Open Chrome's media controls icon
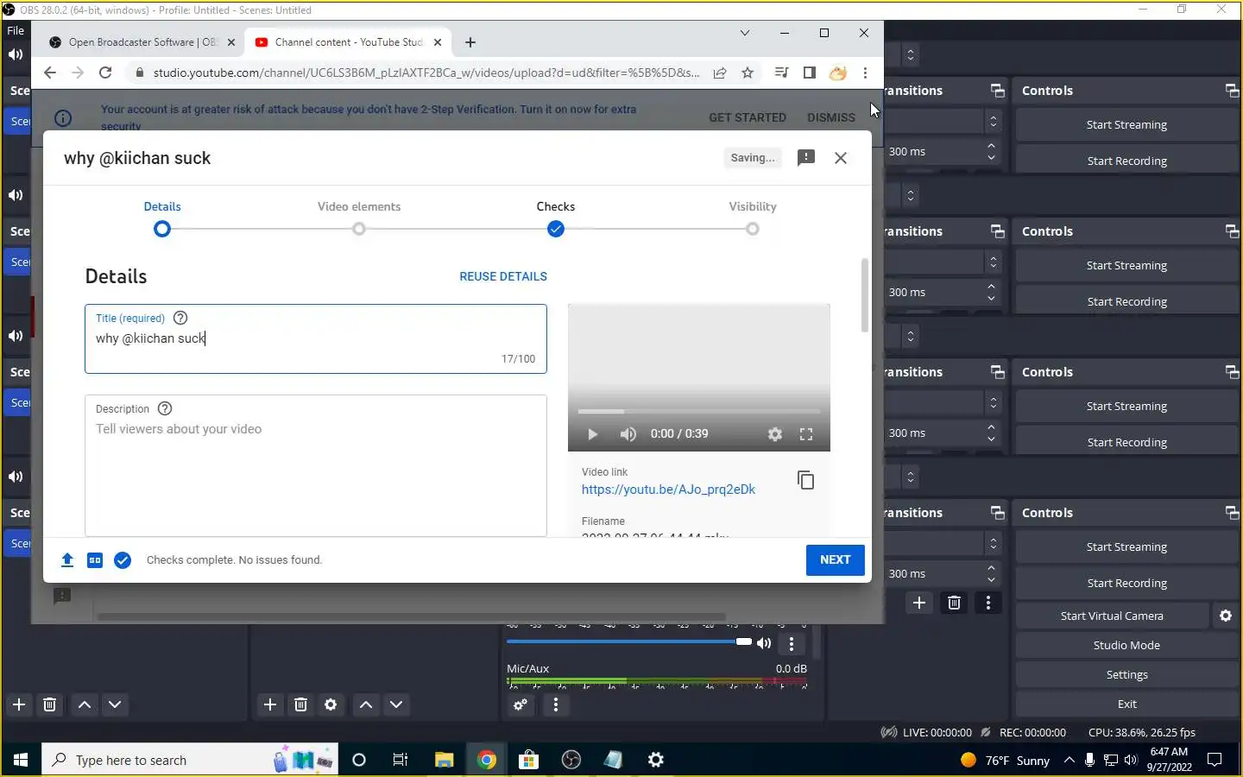Image resolution: width=1243 pixels, height=777 pixels. coord(781,73)
